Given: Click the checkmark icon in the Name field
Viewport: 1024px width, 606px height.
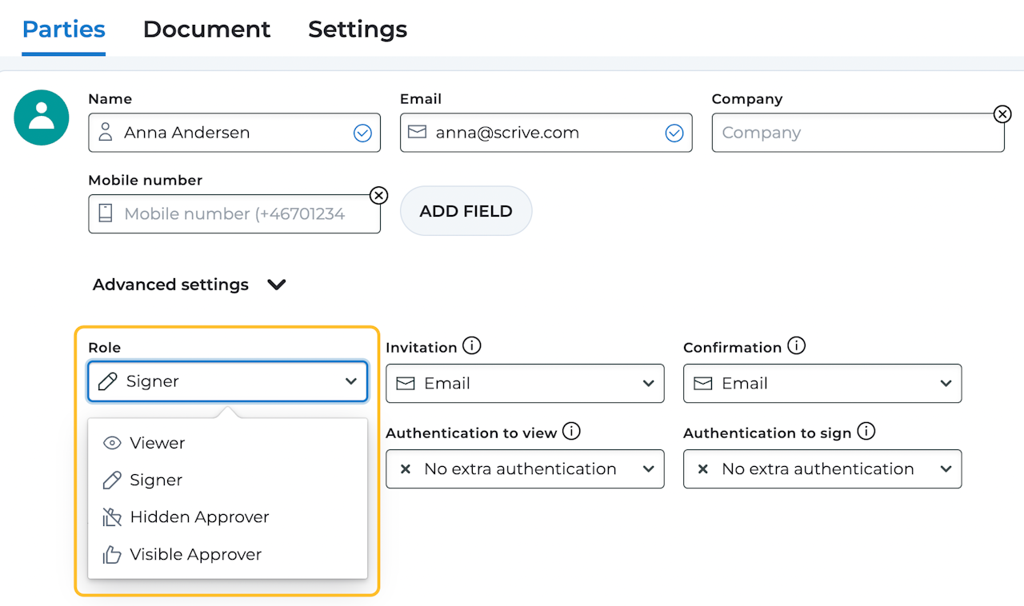Looking at the screenshot, I should 362,134.
